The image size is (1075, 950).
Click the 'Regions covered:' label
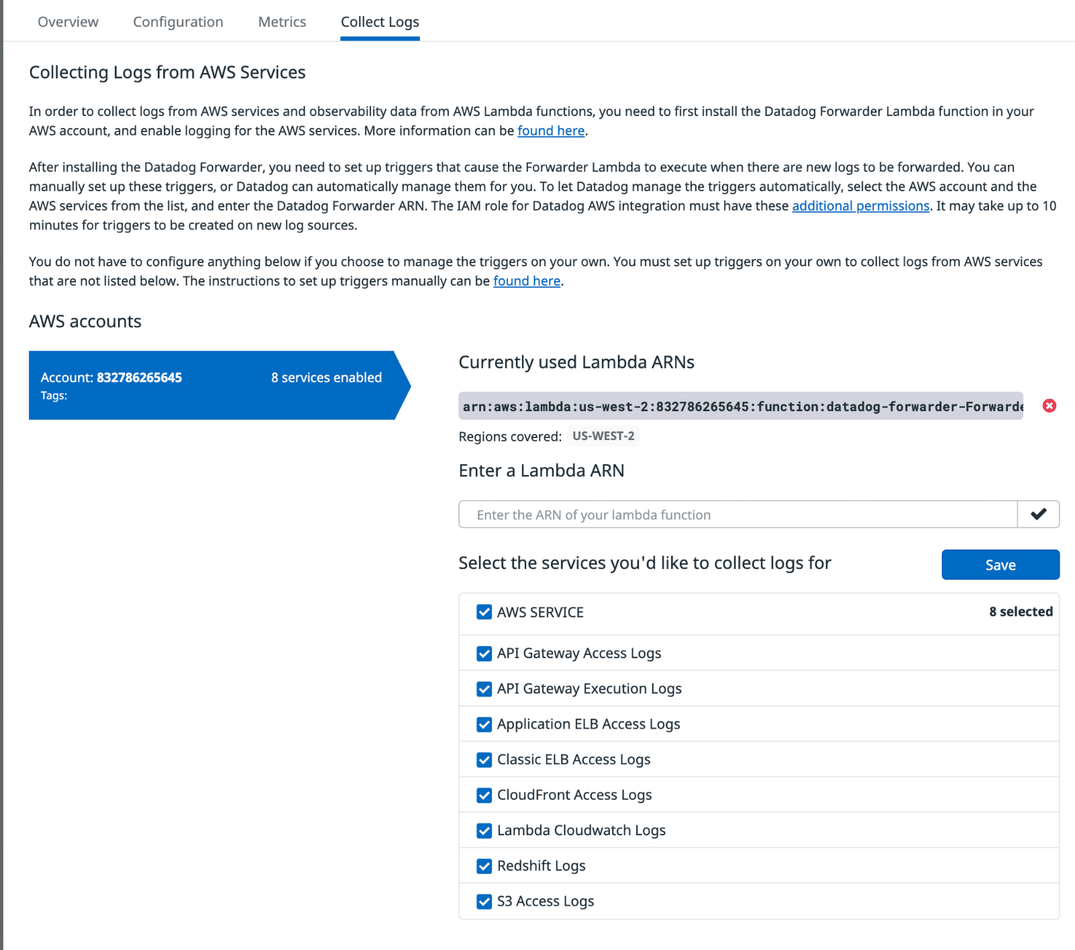(510, 437)
